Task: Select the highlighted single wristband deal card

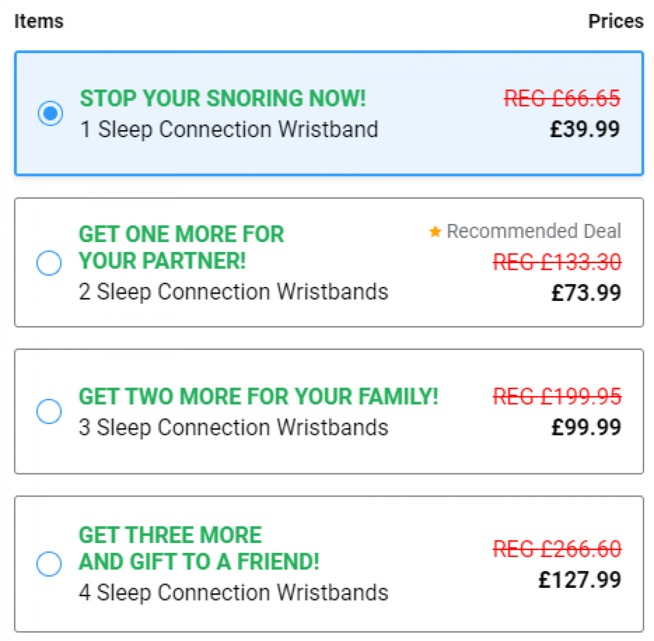Action: [x=328, y=113]
